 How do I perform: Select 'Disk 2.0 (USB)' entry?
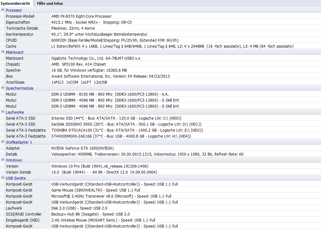pyautogui.click(x=79, y=208)
